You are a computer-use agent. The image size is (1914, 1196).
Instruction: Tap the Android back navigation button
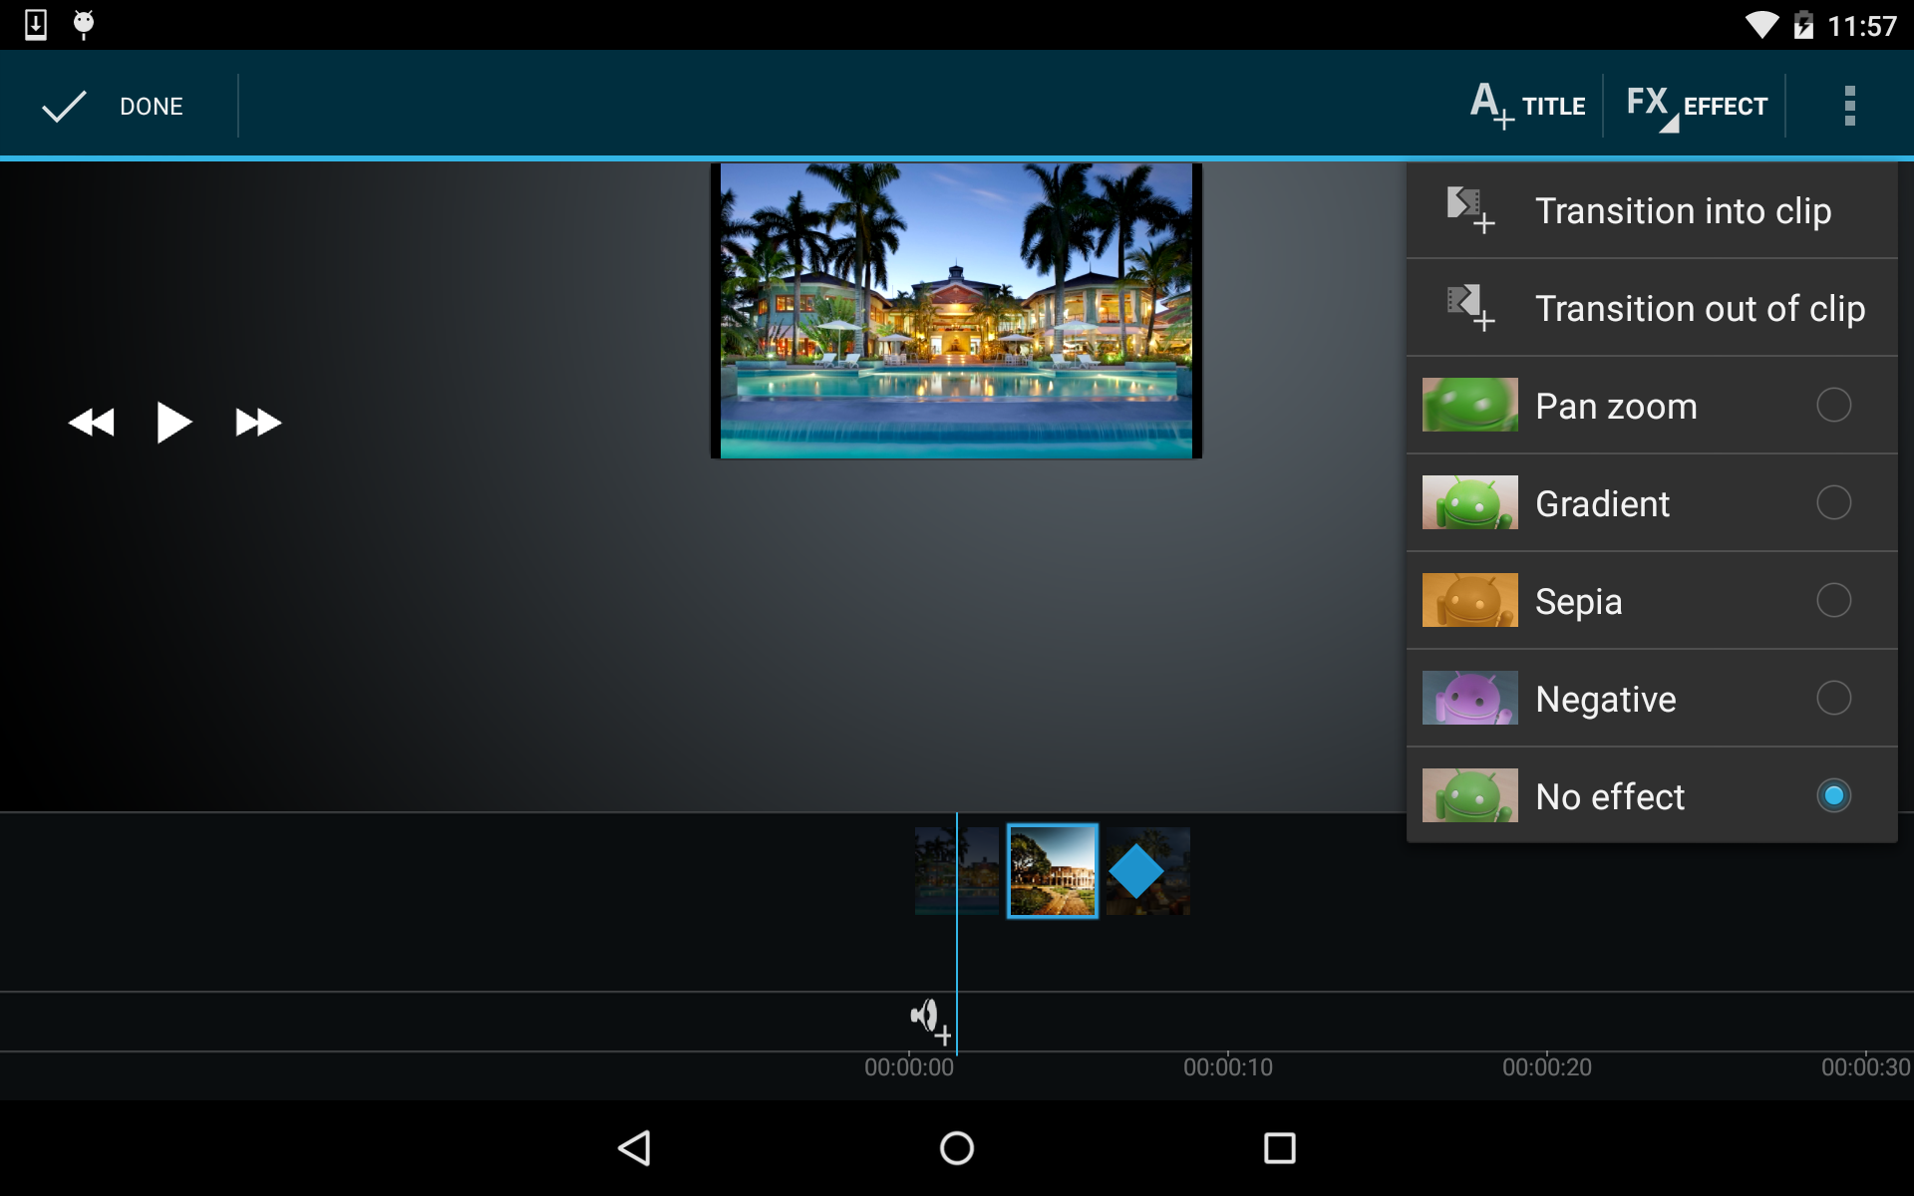(635, 1148)
